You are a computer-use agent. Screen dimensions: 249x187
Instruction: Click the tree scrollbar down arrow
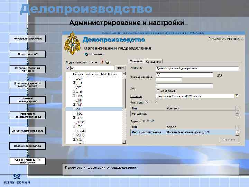(124, 142)
